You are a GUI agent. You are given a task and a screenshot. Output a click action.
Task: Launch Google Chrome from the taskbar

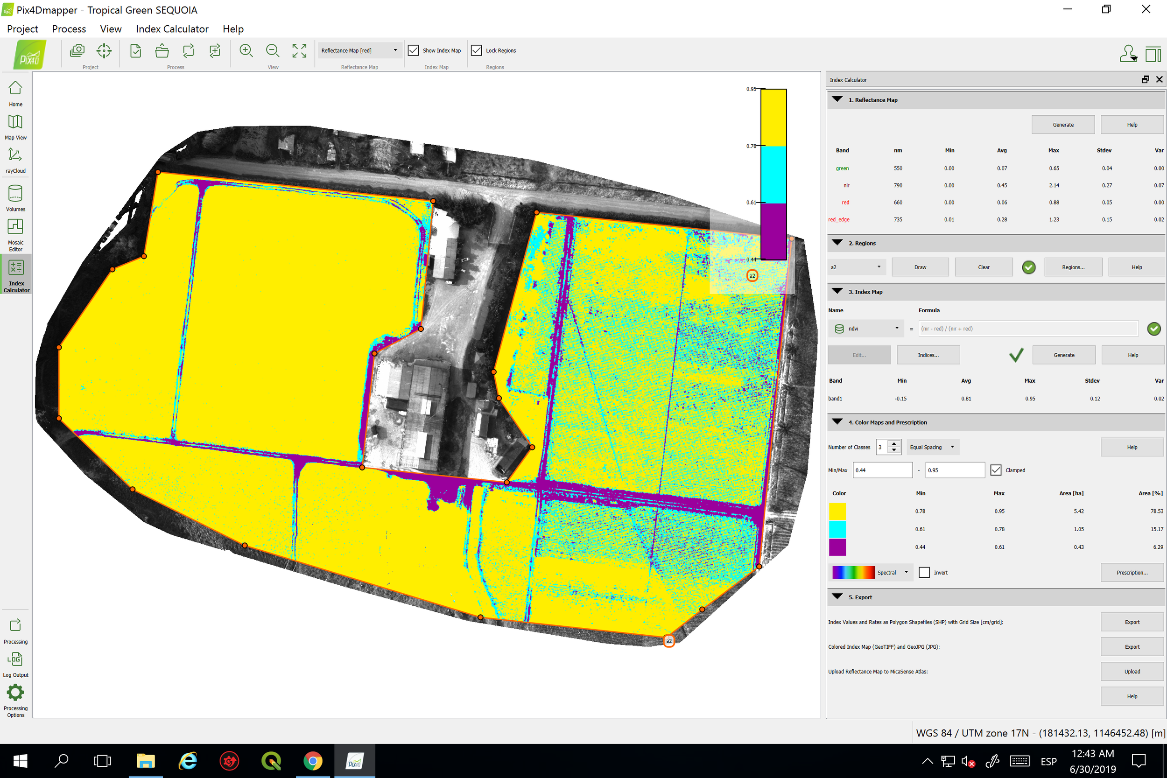coord(313,761)
